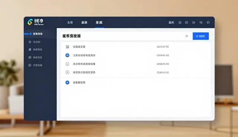Select the highlighted first sidebar menu item
Viewport: 238px width, 137px height.
click(40, 34)
